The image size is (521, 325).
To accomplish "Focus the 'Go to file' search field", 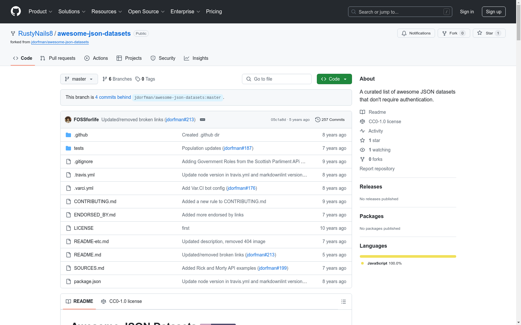I will click(277, 79).
